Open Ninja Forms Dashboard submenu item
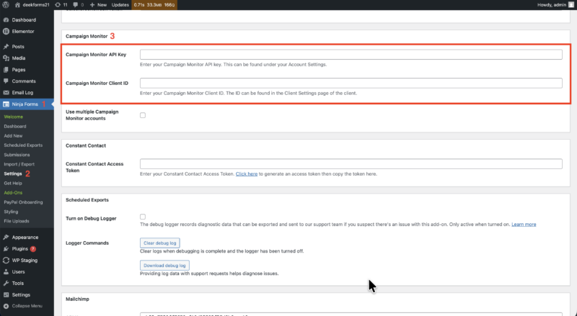Screen dimensions: 577x316 (x=15, y=127)
